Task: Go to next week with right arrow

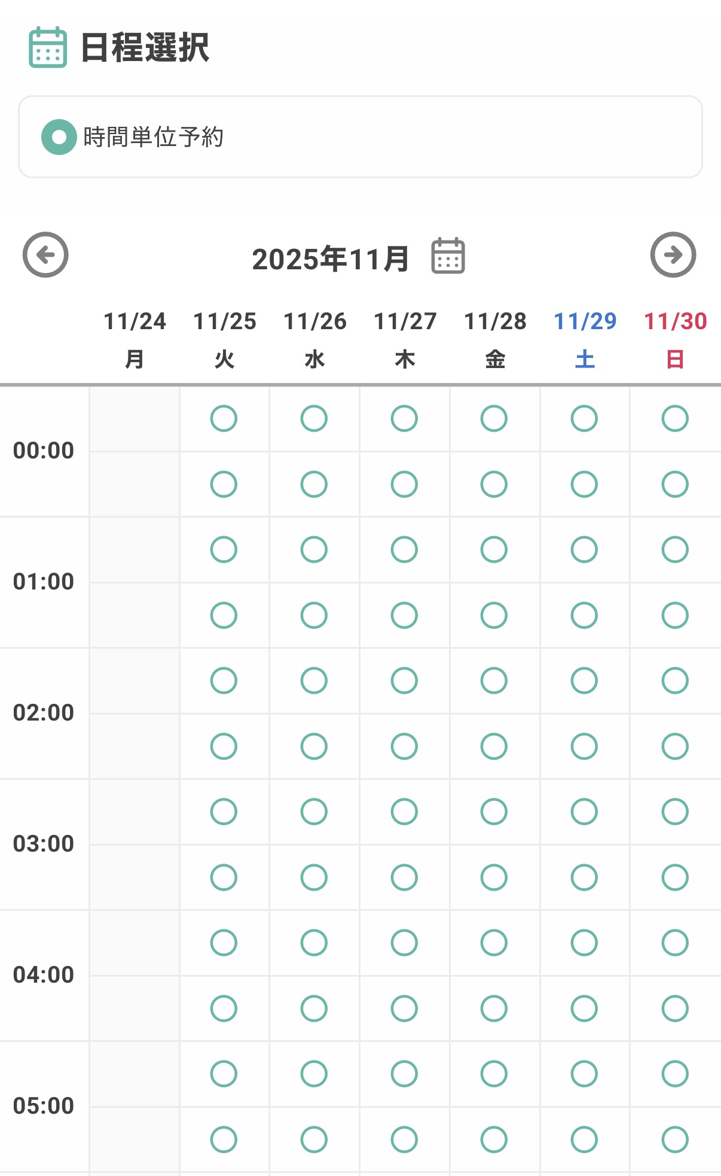Action: [673, 255]
